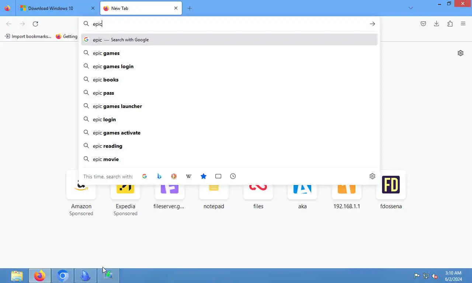Open the new tab page personalize gear
This screenshot has width=472, height=283.
click(461, 53)
